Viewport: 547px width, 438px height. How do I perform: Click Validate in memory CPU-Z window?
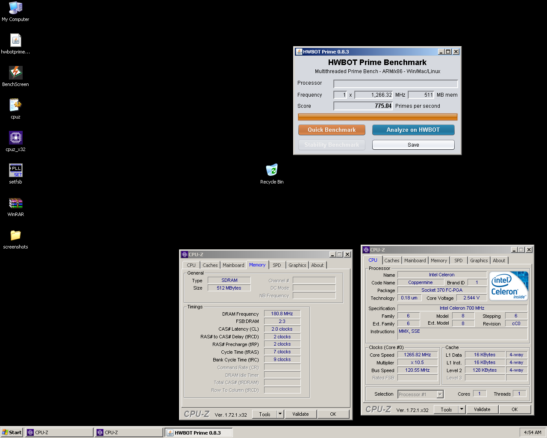coord(300,414)
